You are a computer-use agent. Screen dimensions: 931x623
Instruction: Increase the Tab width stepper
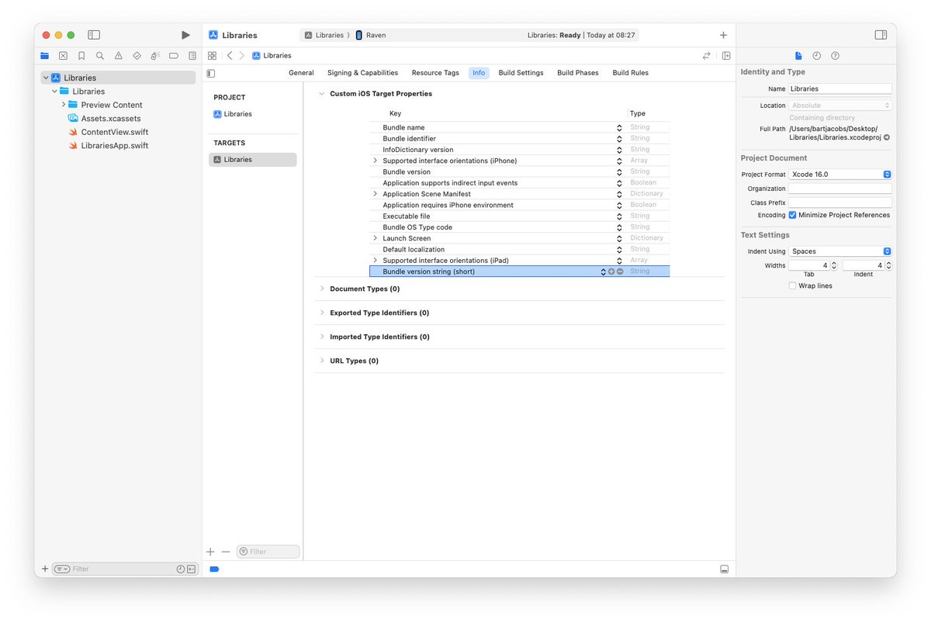click(834, 262)
